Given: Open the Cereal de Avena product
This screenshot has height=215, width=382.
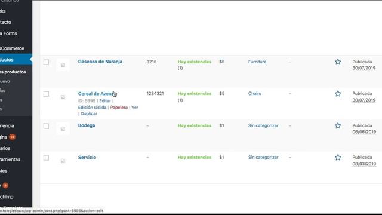Looking at the screenshot, I should click(96, 94).
